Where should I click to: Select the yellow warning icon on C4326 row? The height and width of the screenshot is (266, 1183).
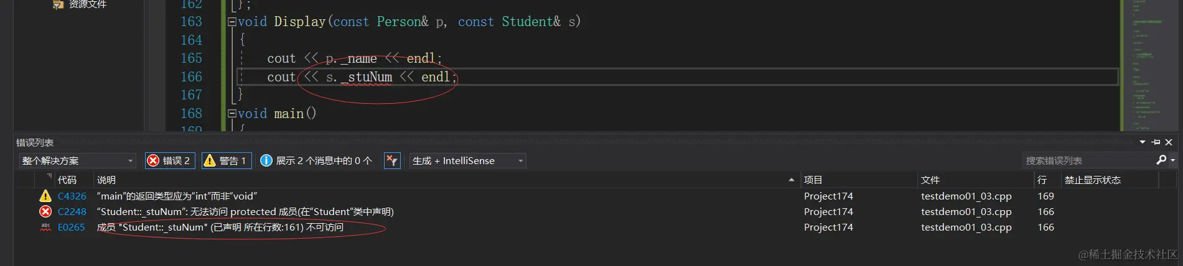click(x=45, y=196)
